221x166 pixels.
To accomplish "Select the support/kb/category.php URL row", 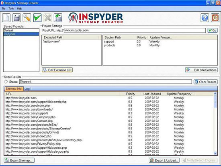I will point(109,152).
